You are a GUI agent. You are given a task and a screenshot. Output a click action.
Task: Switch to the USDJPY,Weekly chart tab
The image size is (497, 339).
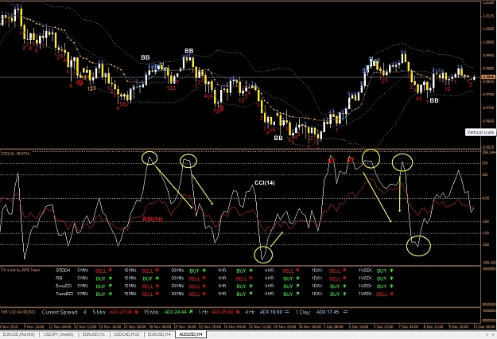pos(58,334)
